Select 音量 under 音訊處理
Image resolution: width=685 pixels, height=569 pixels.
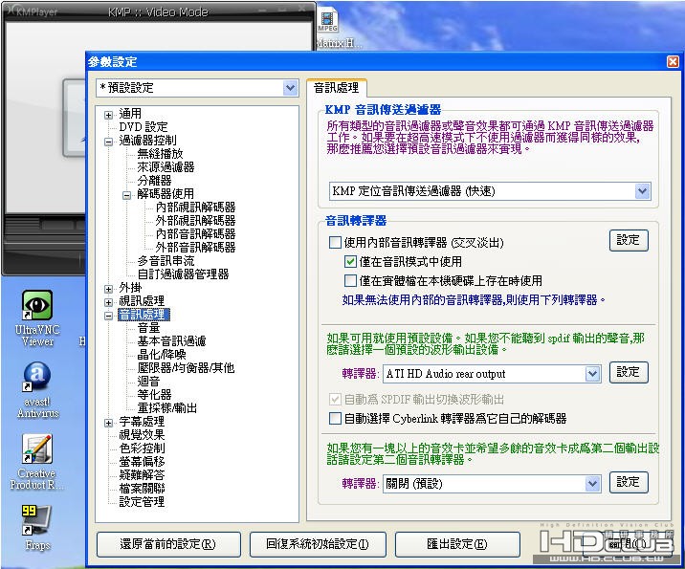148,328
